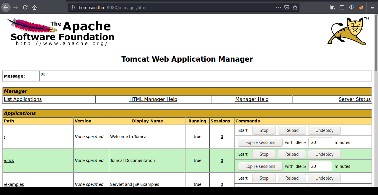Expire sessions for the root application
378x195 pixels.
pos(260,142)
